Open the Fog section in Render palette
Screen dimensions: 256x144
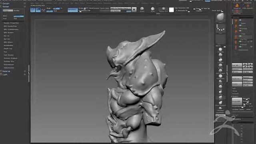5,52
